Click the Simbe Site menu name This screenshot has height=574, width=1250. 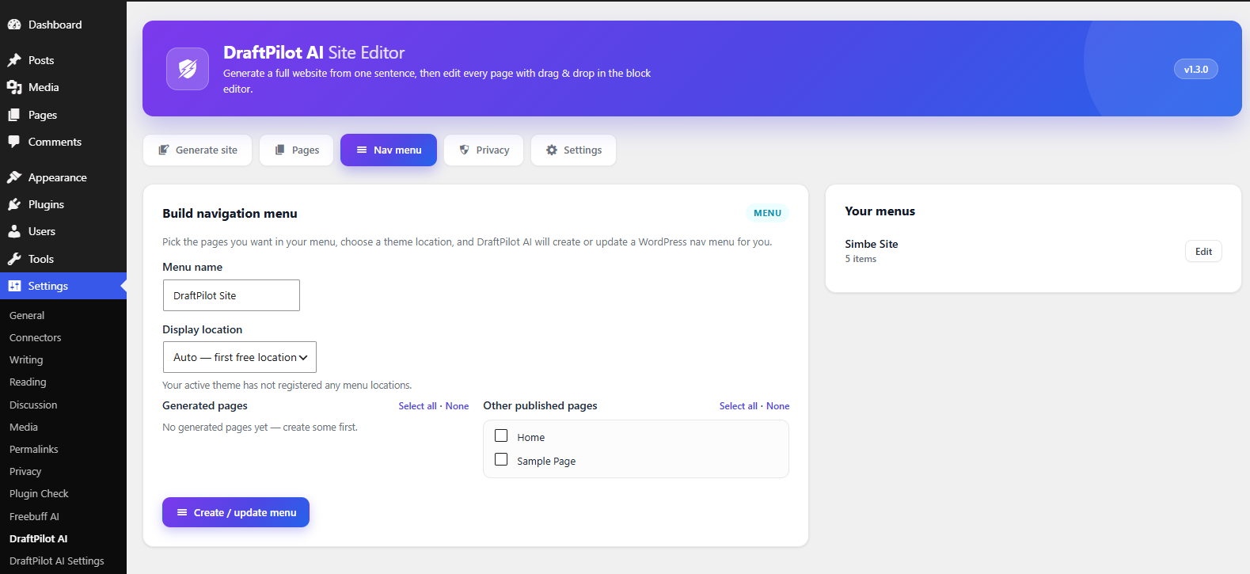pos(872,244)
